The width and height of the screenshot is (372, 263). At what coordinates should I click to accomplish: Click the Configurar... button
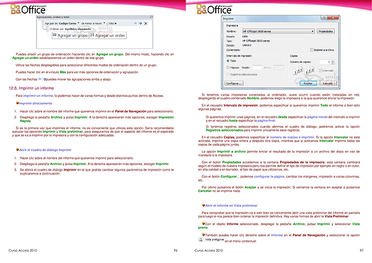pyautogui.click(x=234, y=82)
